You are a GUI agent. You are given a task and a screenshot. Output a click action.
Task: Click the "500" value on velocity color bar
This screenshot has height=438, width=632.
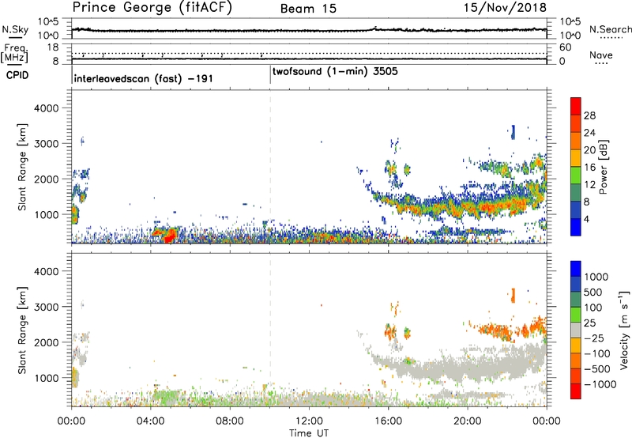(593, 293)
